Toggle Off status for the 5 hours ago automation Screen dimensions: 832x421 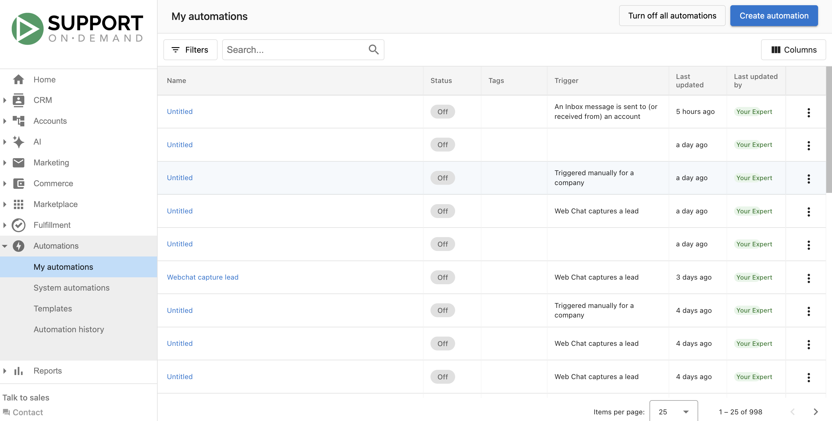click(442, 112)
